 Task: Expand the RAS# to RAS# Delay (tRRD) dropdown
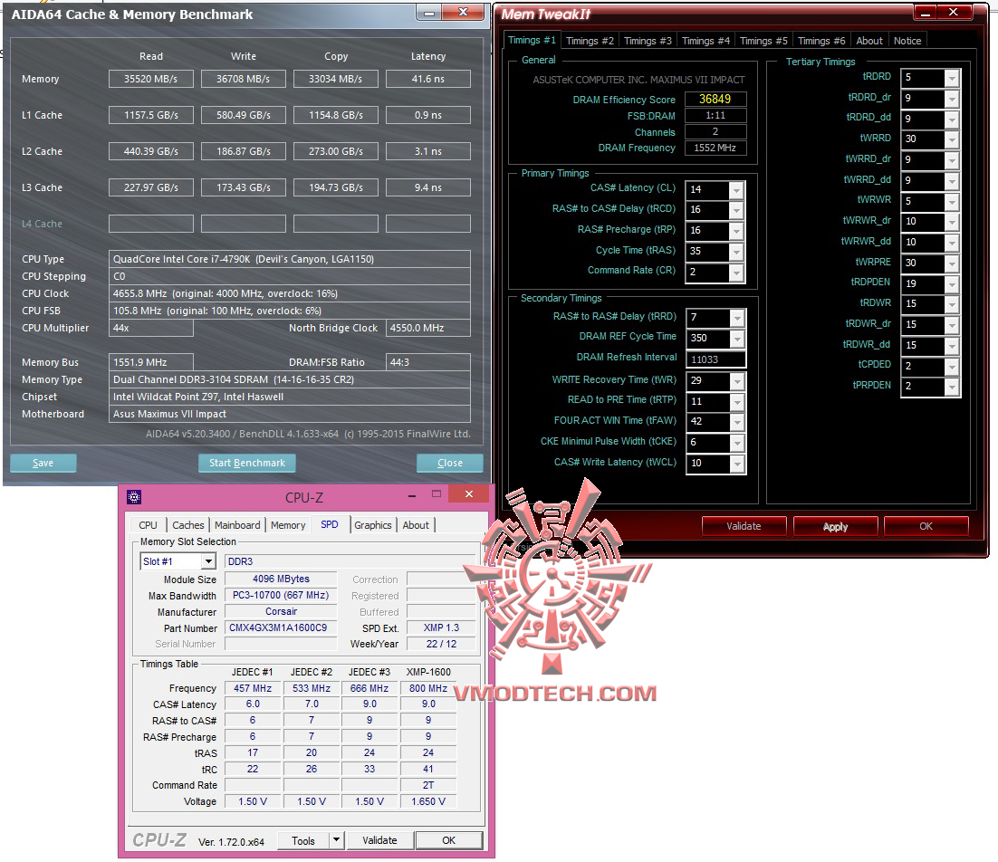736,318
